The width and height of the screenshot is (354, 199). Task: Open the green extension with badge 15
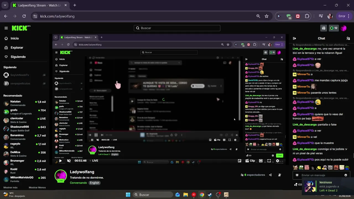point(288,16)
